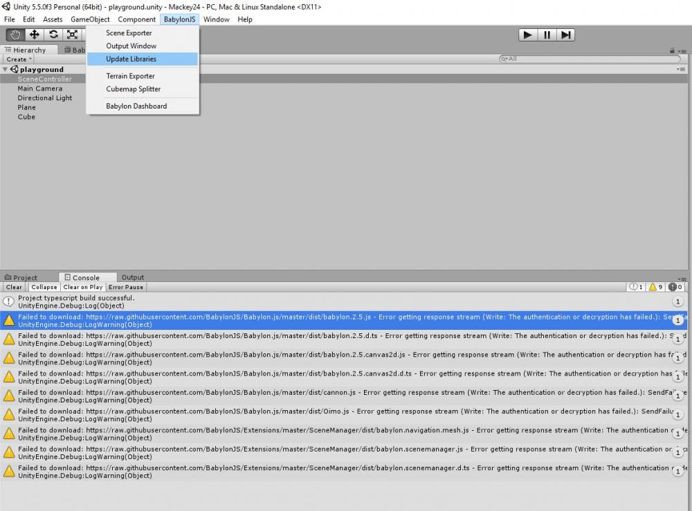Select Main Camera in the Hierarchy

39,89
